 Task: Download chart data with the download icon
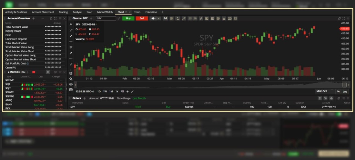coord(224,19)
